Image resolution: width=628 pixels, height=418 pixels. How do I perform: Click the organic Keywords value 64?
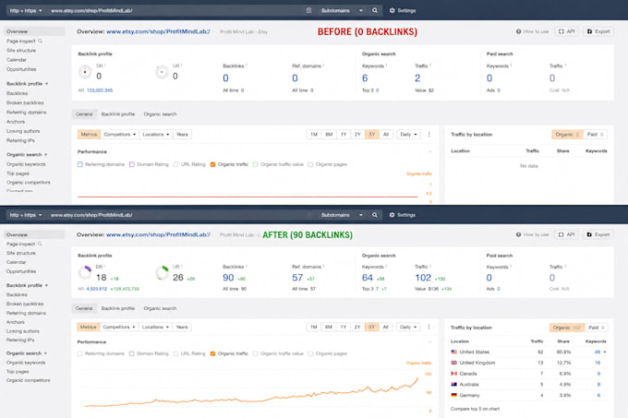tap(368, 278)
